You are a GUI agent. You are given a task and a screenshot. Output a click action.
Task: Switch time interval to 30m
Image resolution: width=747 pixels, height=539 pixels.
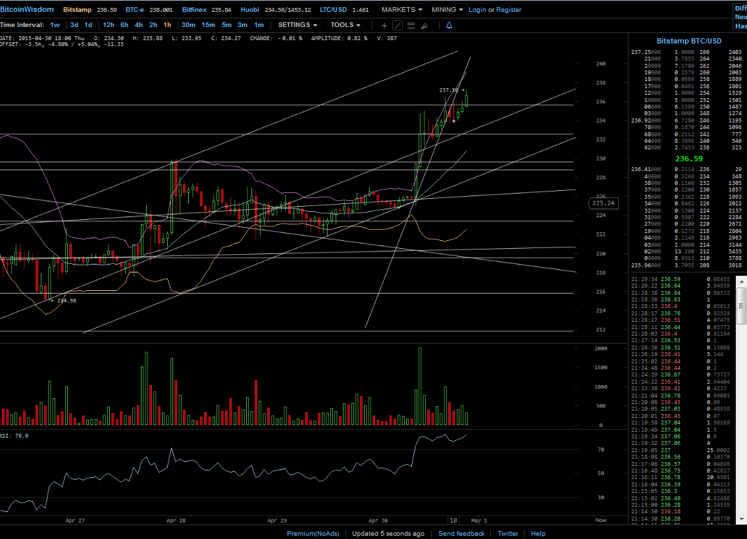(x=188, y=25)
